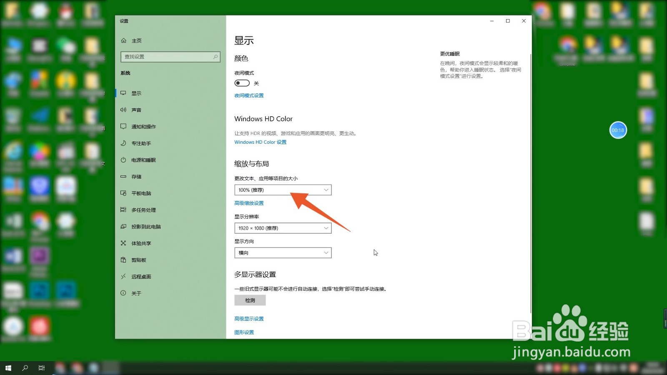Image resolution: width=667 pixels, height=375 pixels.
Task: Open the Windows Start button
Action: [x=8, y=368]
